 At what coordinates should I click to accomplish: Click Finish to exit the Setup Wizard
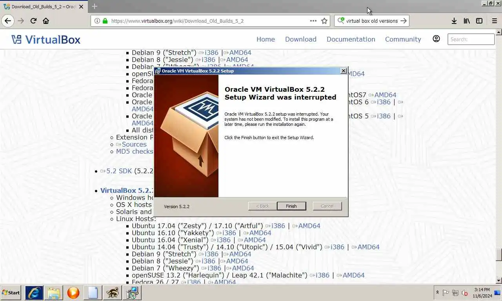coord(291,206)
